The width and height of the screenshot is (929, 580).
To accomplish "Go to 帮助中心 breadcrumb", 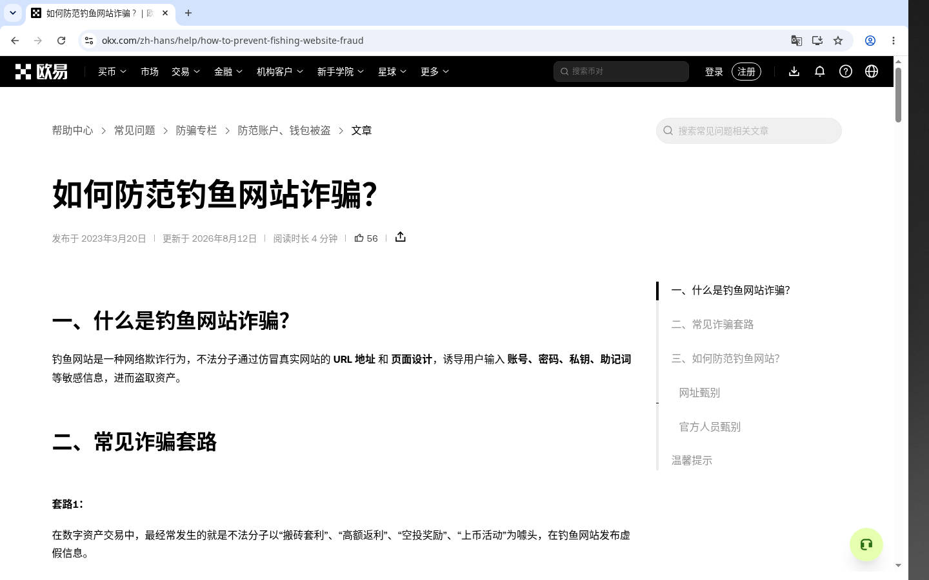I will click(x=73, y=131).
